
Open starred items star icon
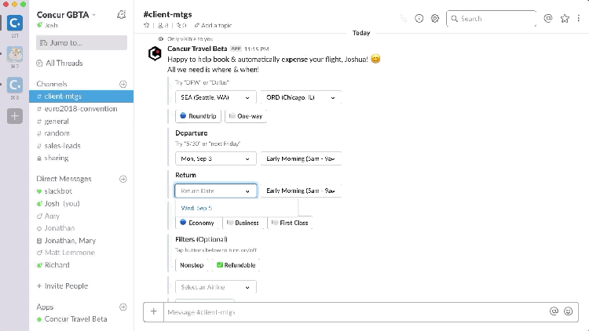tap(565, 18)
